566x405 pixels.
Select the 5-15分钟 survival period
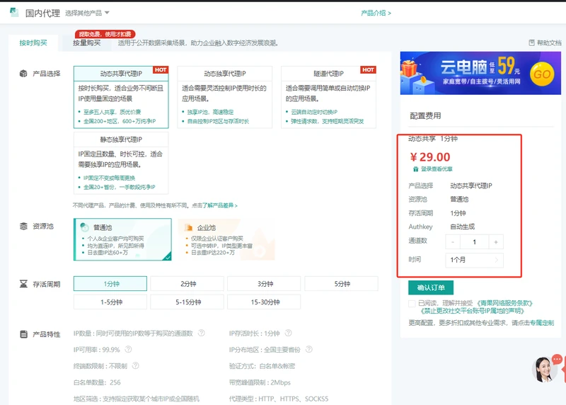pos(187,302)
